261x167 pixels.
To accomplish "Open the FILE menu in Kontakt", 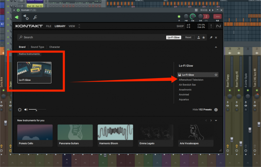I will tap(49, 26).
